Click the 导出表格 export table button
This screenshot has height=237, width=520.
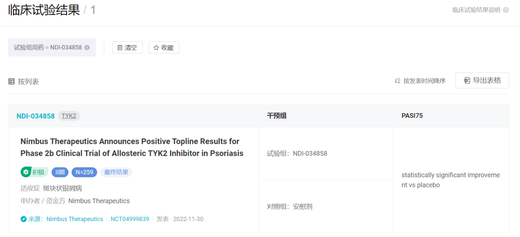point(482,80)
